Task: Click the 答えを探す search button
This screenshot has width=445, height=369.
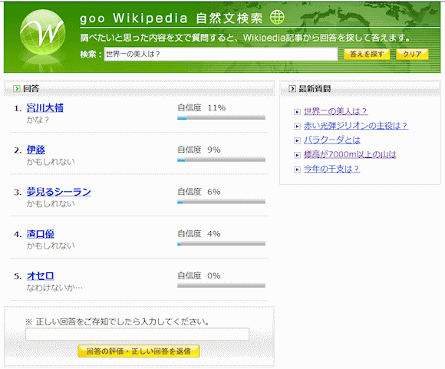Action: 367,54
